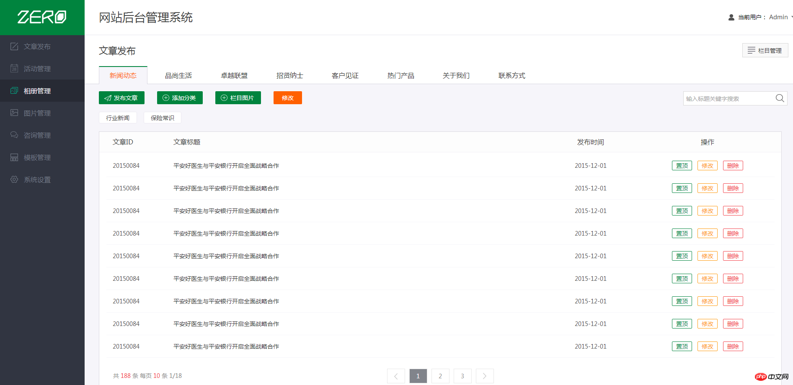Select the 图片管理 picture icon
The width and height of the screenshot is (793, 385).
(x=14, y=113)
